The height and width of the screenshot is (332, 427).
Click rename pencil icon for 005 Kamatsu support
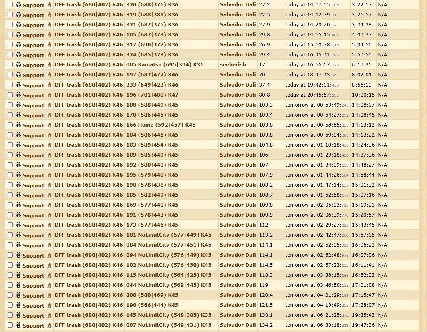(x=49, y=65)
